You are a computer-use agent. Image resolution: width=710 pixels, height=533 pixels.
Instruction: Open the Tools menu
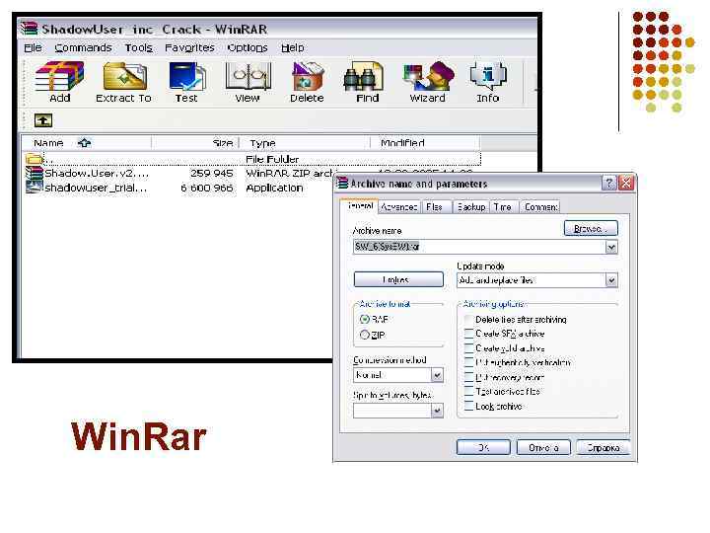139,47
